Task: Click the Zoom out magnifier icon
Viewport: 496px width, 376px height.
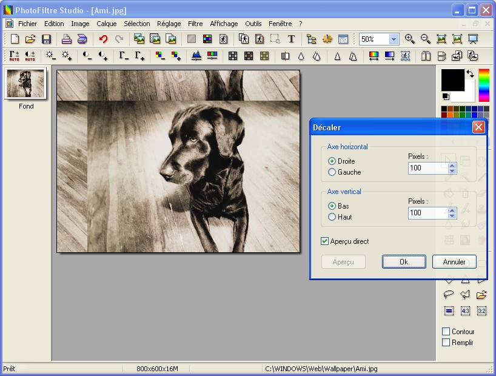Action: [426, 39]
